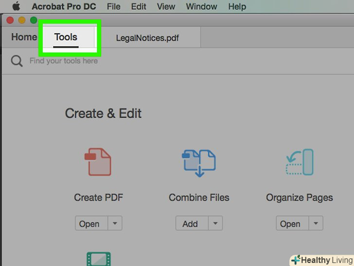Click the Organize Pages label
Image resolution: width=354 pixels, height=266 pixels.
click(x=300, y=198)
